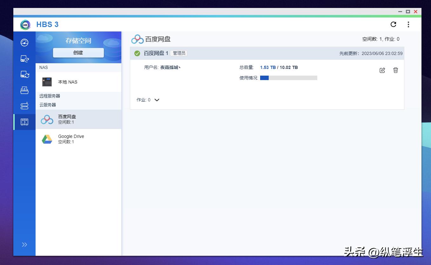Click the 创建 button
Image resolution: width=431 pixels, height=265 pixels.
(78, 53)
